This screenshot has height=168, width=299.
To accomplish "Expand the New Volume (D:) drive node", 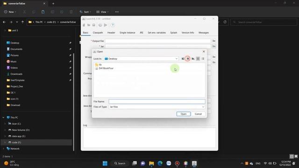I will pos(5,130).
